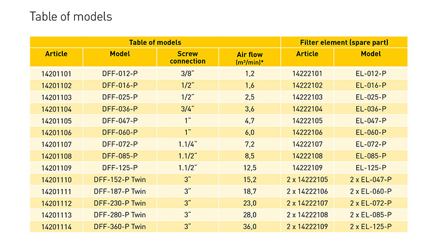Select article number 14201114

[x=56, y=226]
